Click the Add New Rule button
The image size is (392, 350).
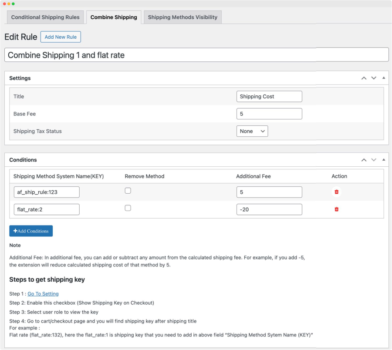pyautogui.click(x=61, y=37)
